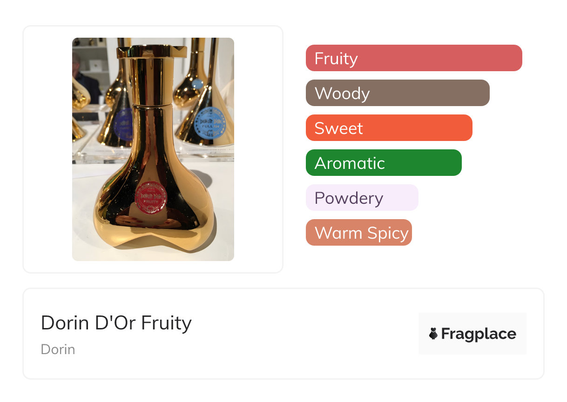Click the gold cap of the front bottle

point(151,51)
